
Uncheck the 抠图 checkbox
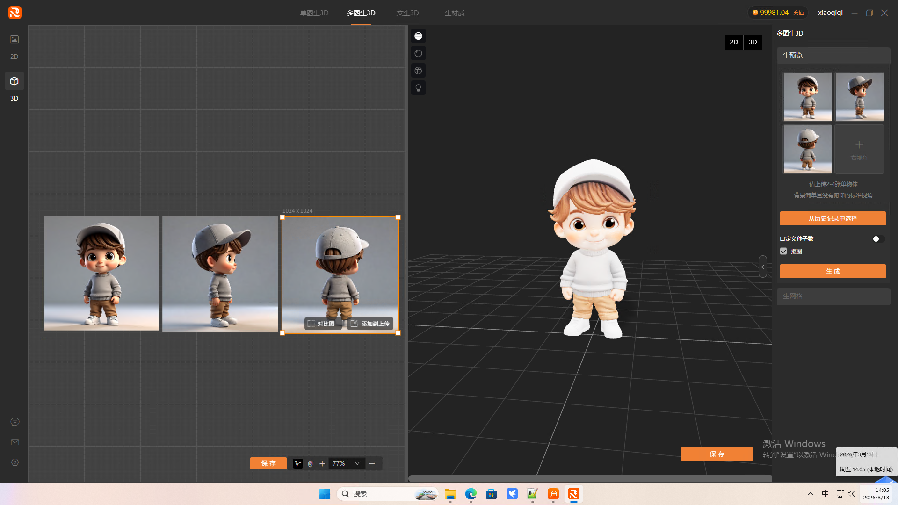(x=783, y=252)
